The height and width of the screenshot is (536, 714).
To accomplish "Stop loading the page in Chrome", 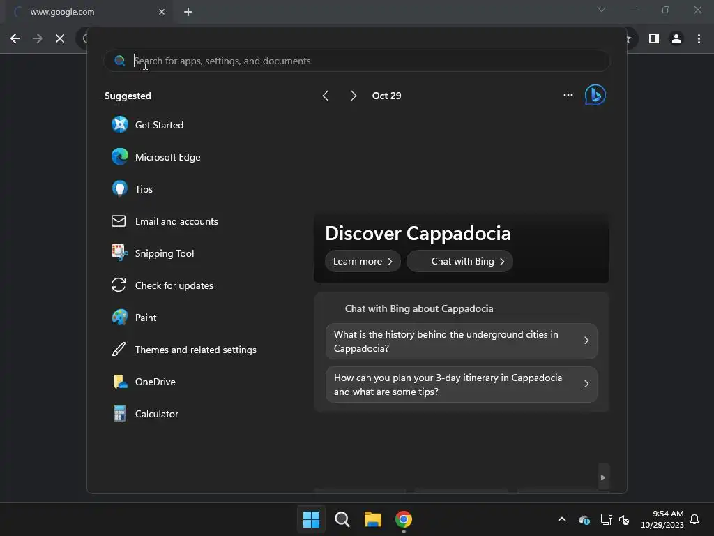I will [x=60, y=39].
